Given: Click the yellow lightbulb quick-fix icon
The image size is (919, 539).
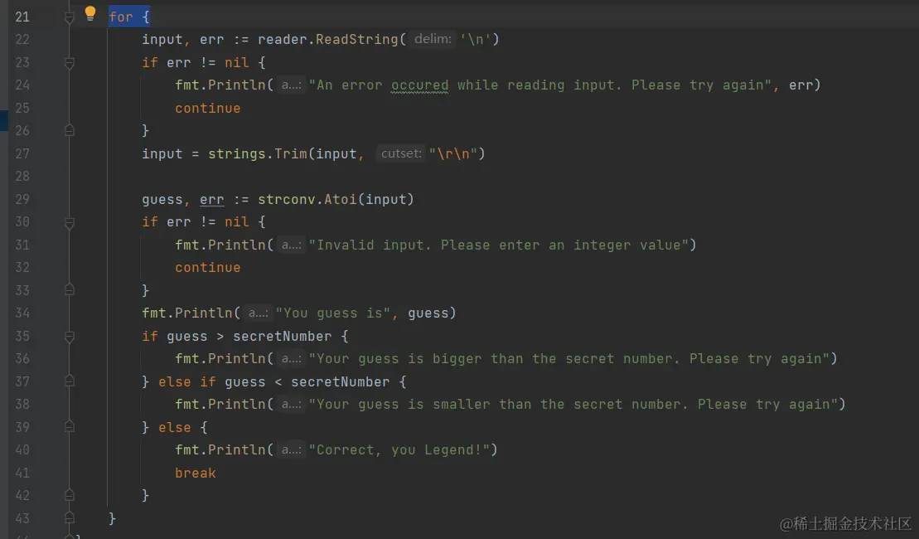Looking at the screenshot, I should (89, 13).
